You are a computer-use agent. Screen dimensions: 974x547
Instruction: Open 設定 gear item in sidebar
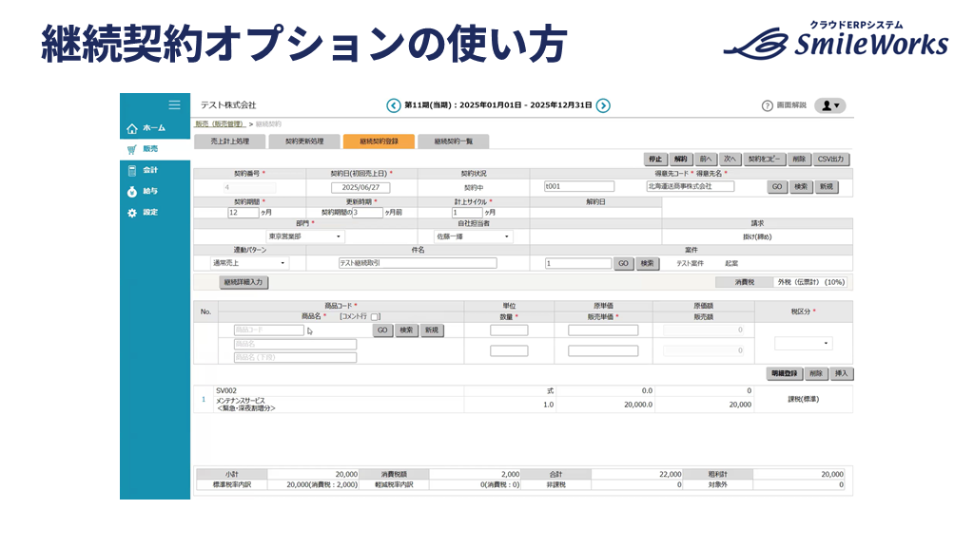143,212
